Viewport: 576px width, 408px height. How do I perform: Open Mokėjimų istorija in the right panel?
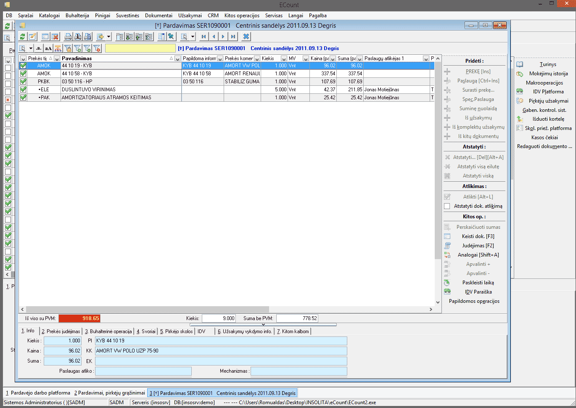[x=548, y=74]
